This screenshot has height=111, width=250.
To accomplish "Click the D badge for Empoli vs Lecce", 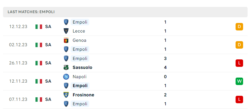I will 239,27.
